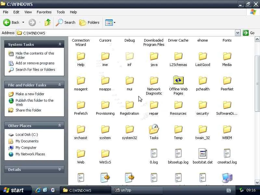Select the Temp folder icon
Screen dimensions: 260x195
178,129
